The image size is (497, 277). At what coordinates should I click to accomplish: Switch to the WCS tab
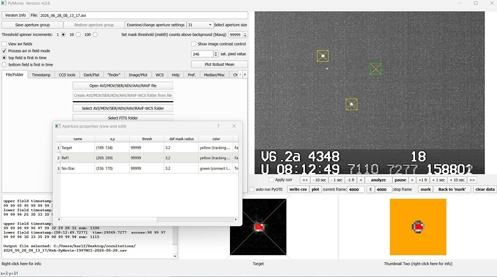160,75
